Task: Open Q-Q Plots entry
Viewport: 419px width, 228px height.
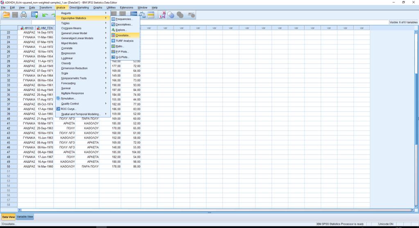Action: pyautogui.click(x=125, y=57)
